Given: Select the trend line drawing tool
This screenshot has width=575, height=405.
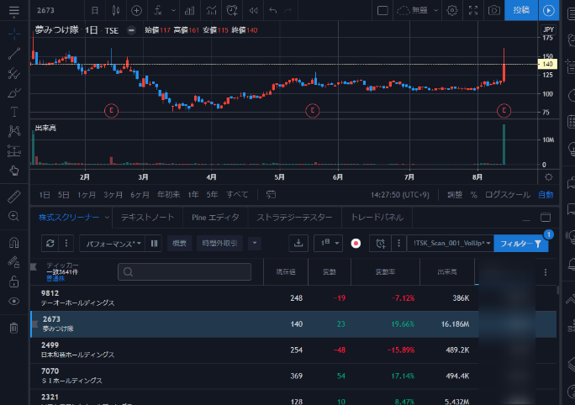Looking at the screenshot, I should 13,54.
